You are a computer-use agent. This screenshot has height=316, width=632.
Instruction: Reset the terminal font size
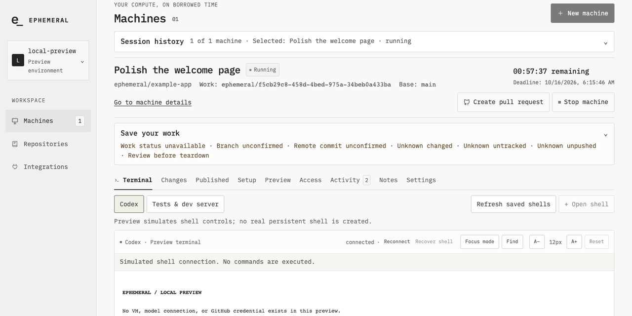click(x=596, y=242)
